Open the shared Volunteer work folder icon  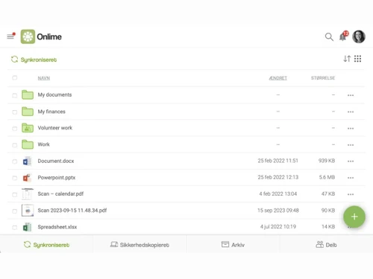tap(28, 128)
